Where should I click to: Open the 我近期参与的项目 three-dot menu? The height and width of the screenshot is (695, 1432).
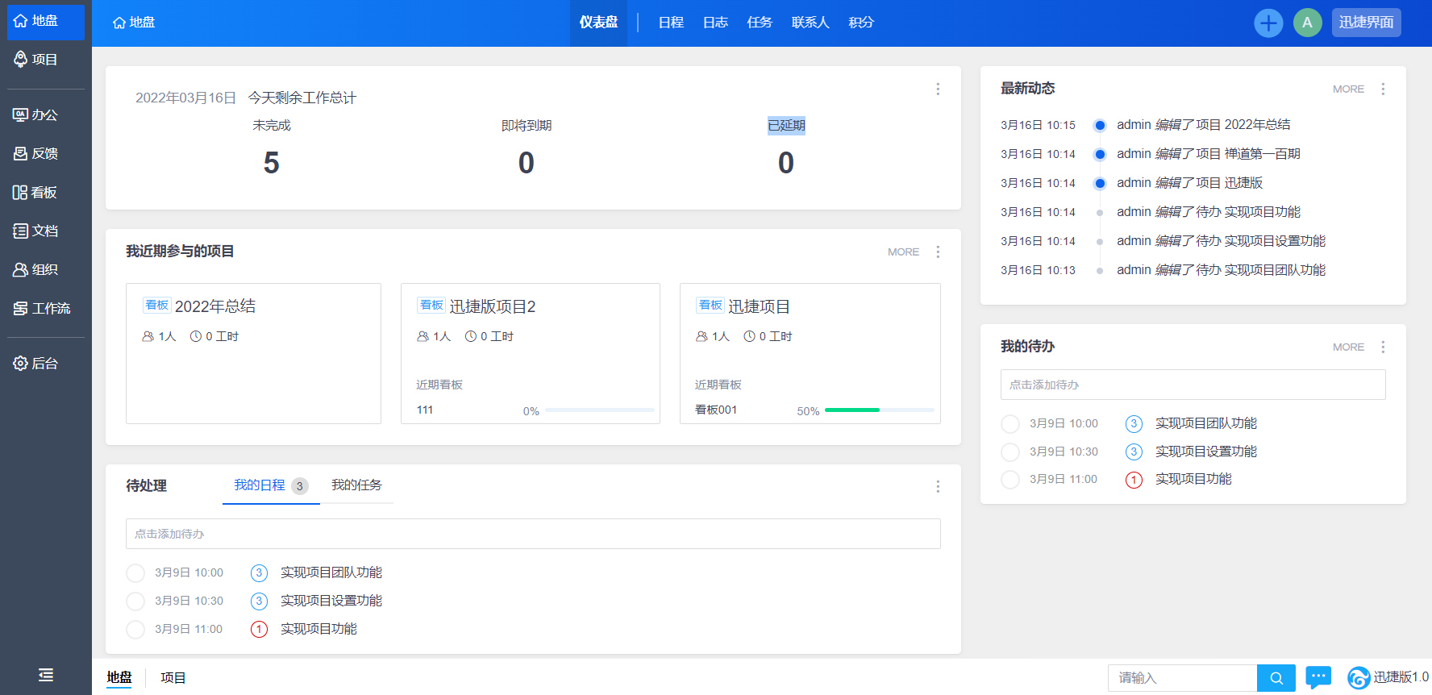938,252
